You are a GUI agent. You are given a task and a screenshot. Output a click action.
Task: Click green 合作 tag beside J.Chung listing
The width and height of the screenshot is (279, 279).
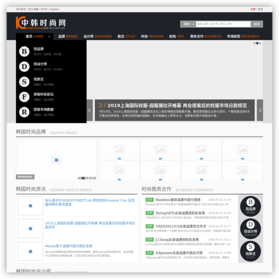tap(150, 239)
